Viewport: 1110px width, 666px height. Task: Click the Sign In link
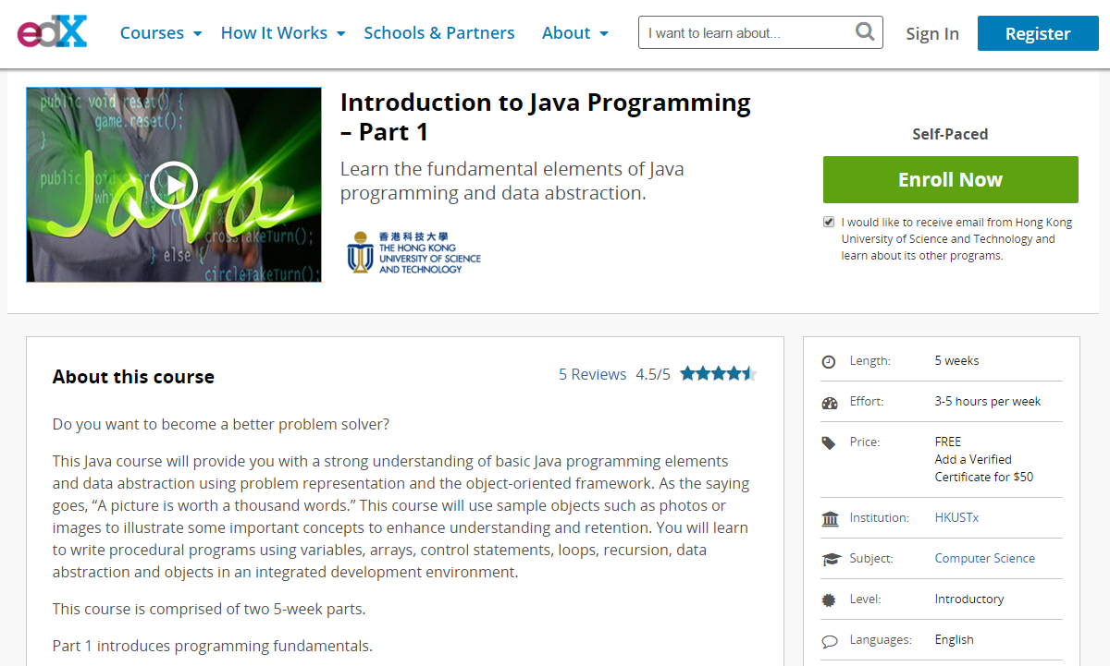pos(932,34)
